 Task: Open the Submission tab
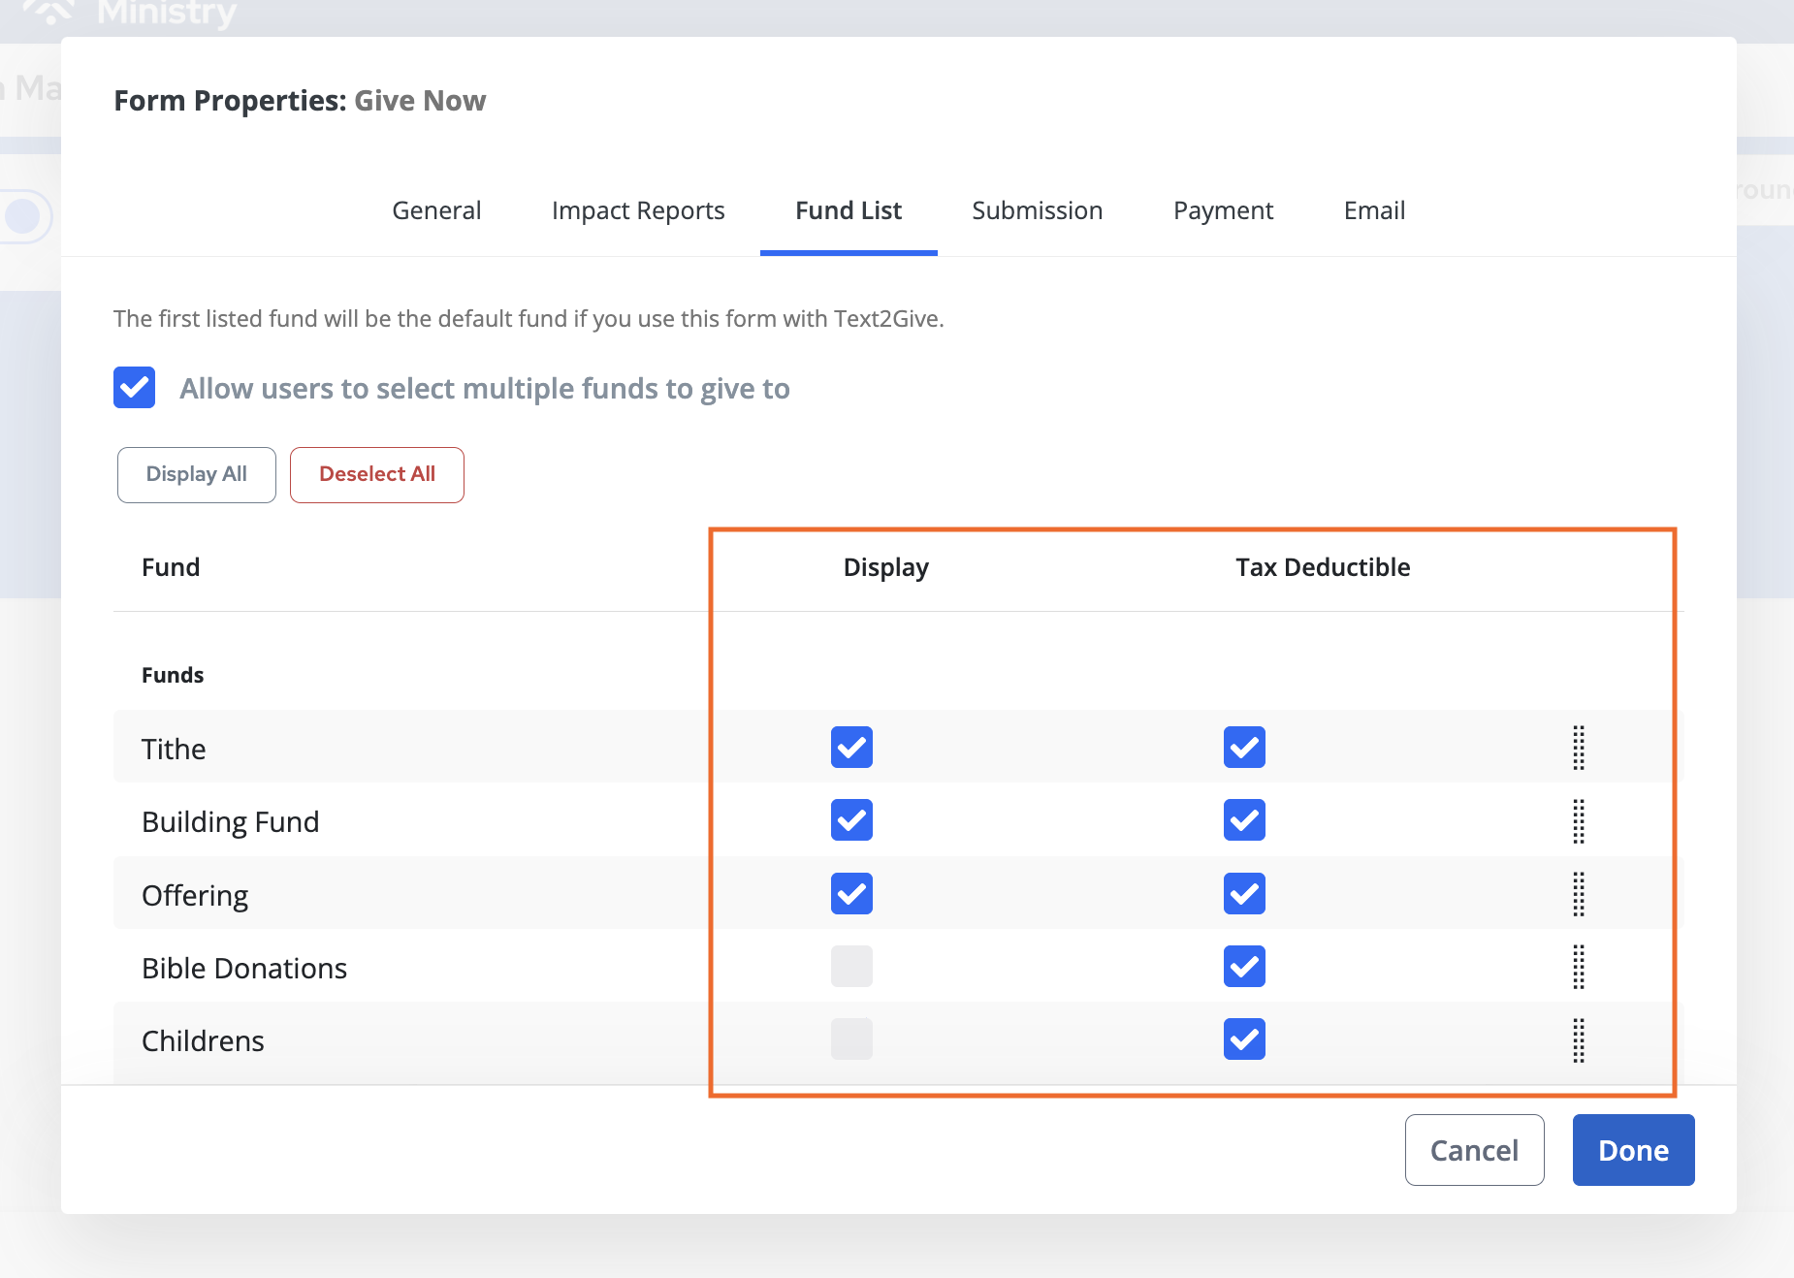pyautogui.click(x=1037, y=210)
